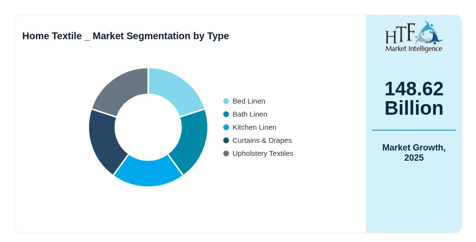Click the Market Growth, 2025 caption
The image size is (476, 242).
tap(414, 152)
